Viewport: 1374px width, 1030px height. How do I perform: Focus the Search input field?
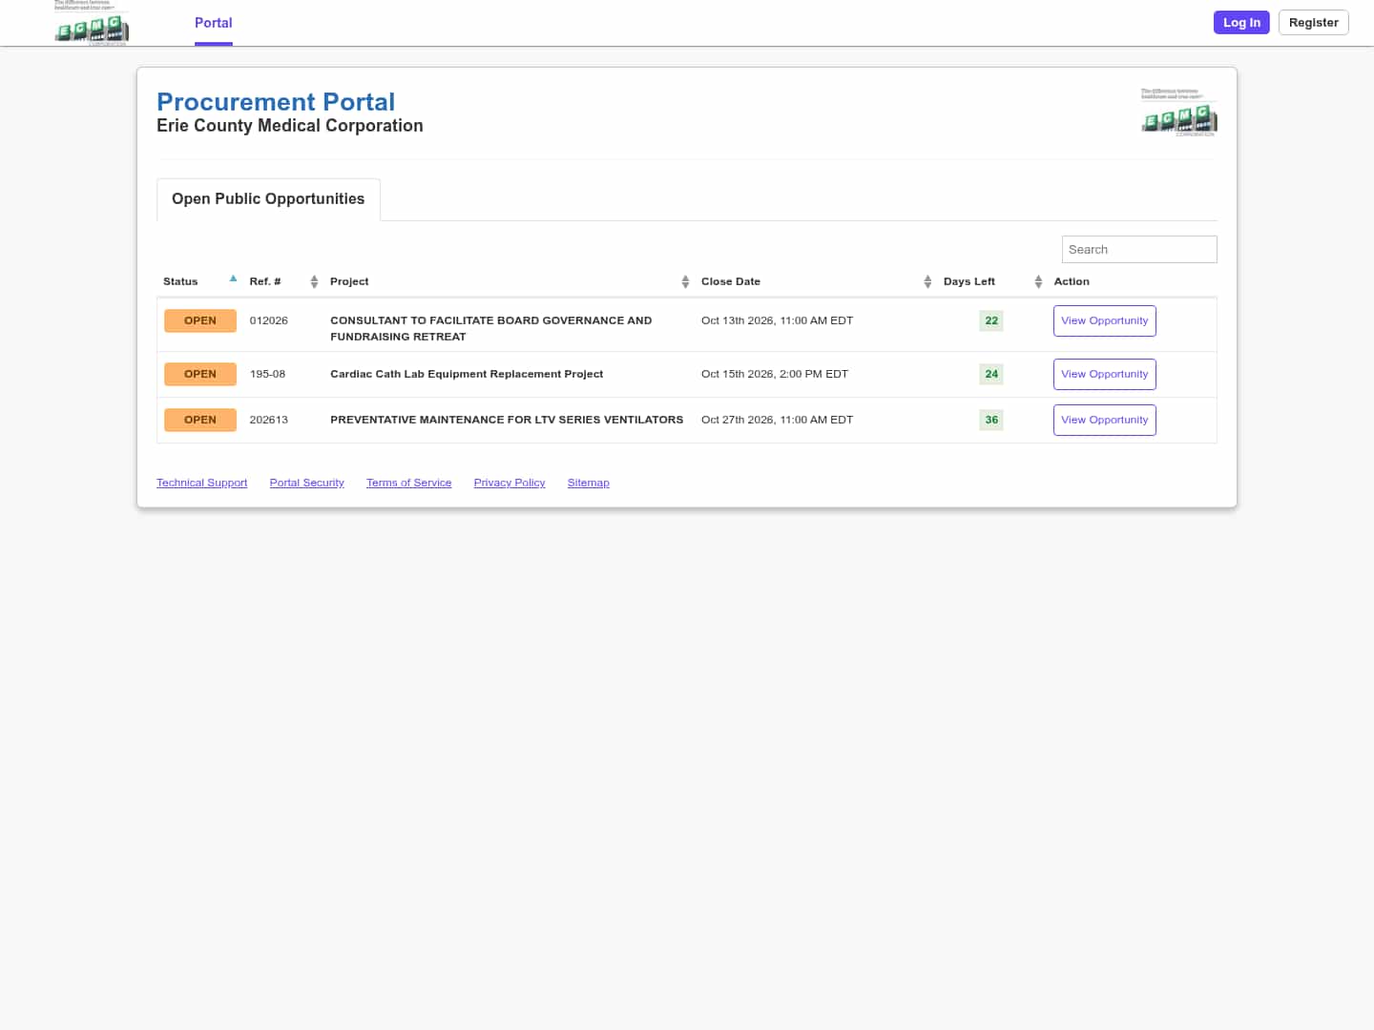coord(1139,249)
